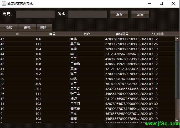Sort by the ID column header
180x128 pixels.
point(17,34)
